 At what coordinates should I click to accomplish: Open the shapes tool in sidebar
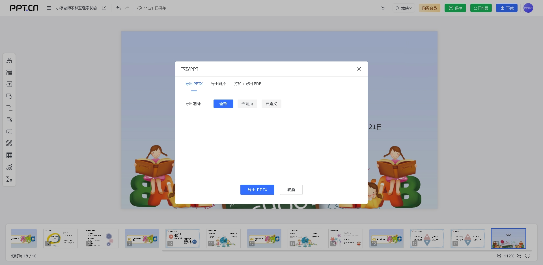click(9, 96)
